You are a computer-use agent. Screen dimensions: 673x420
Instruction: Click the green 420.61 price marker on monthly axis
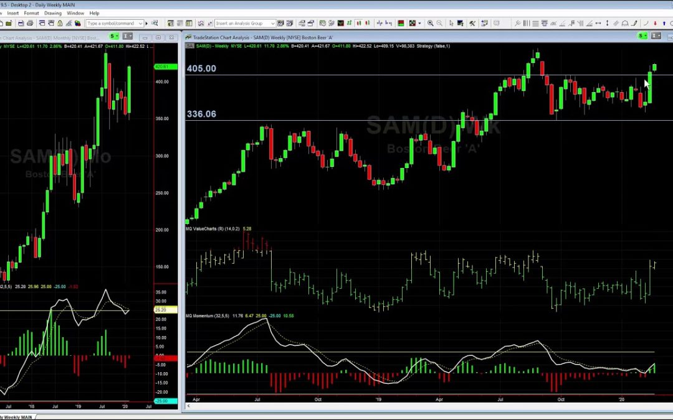pos(166,67)
